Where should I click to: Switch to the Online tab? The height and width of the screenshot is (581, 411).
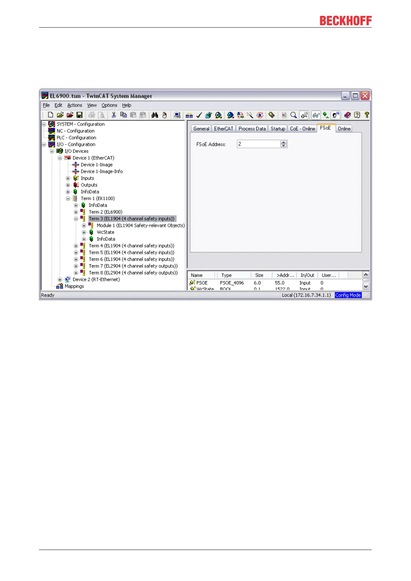(344, 129)
